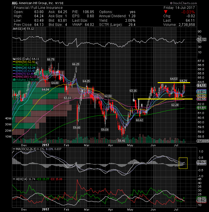Click the 62.28 price low annotation

tap(175, 105)
